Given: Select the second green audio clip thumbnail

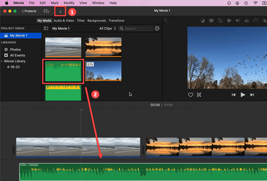Looking at the screenshot, I should click(x=63, y=93).
